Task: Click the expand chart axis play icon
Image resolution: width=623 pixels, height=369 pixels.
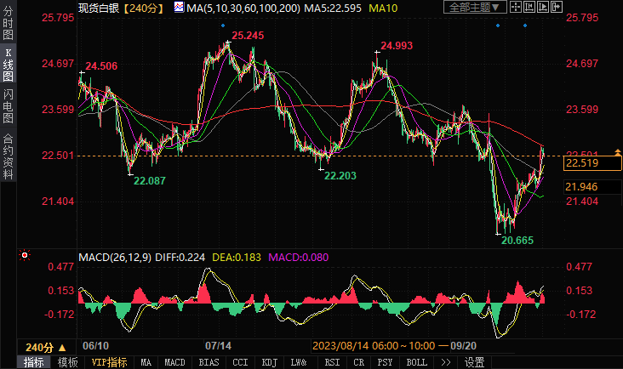Action: (x=543, y=7)
